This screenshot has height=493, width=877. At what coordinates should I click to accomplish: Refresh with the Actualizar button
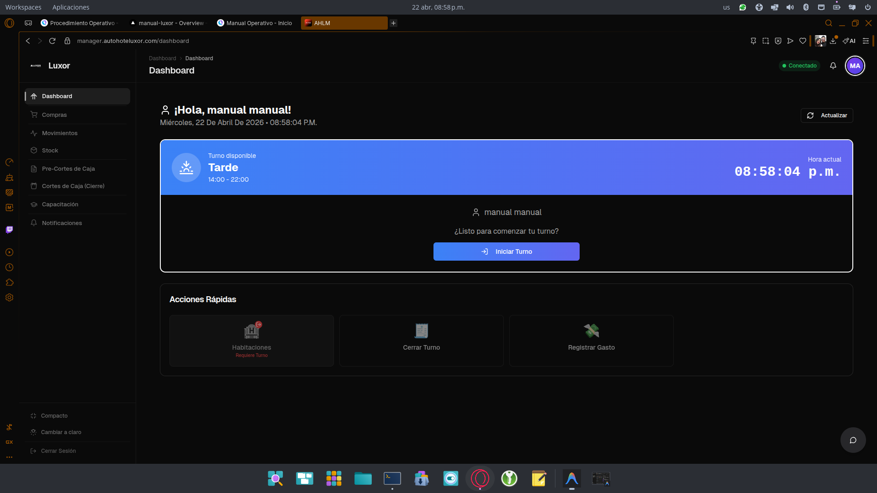827,115
